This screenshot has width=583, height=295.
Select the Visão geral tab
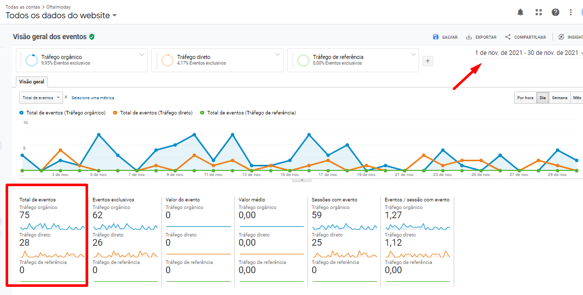[x=32, y=82]
